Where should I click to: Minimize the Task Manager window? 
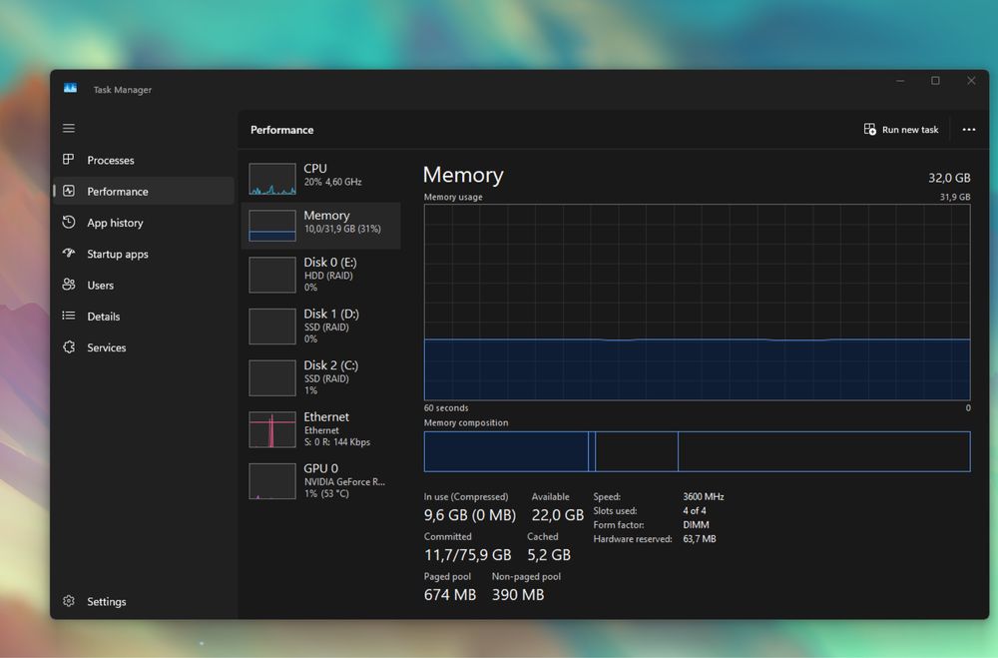(900, 81)
